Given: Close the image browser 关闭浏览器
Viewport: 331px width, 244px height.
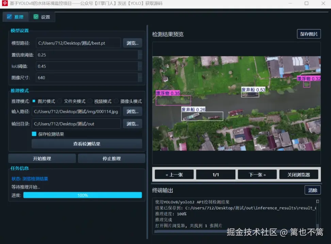Looking at the screenshot, I should coord(298,174).
